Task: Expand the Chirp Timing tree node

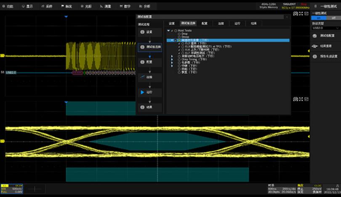Action: 172,59
